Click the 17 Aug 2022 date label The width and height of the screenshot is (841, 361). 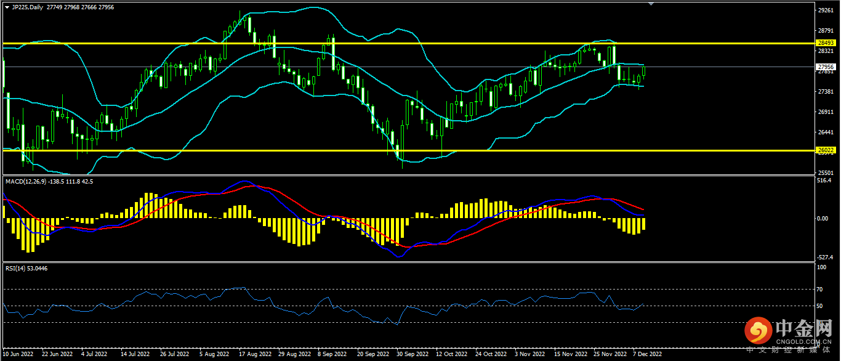255,355
